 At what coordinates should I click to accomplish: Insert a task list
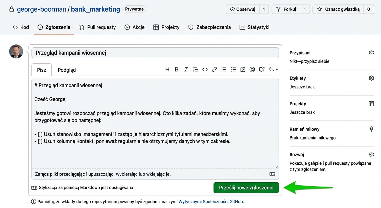coord(243,70)
